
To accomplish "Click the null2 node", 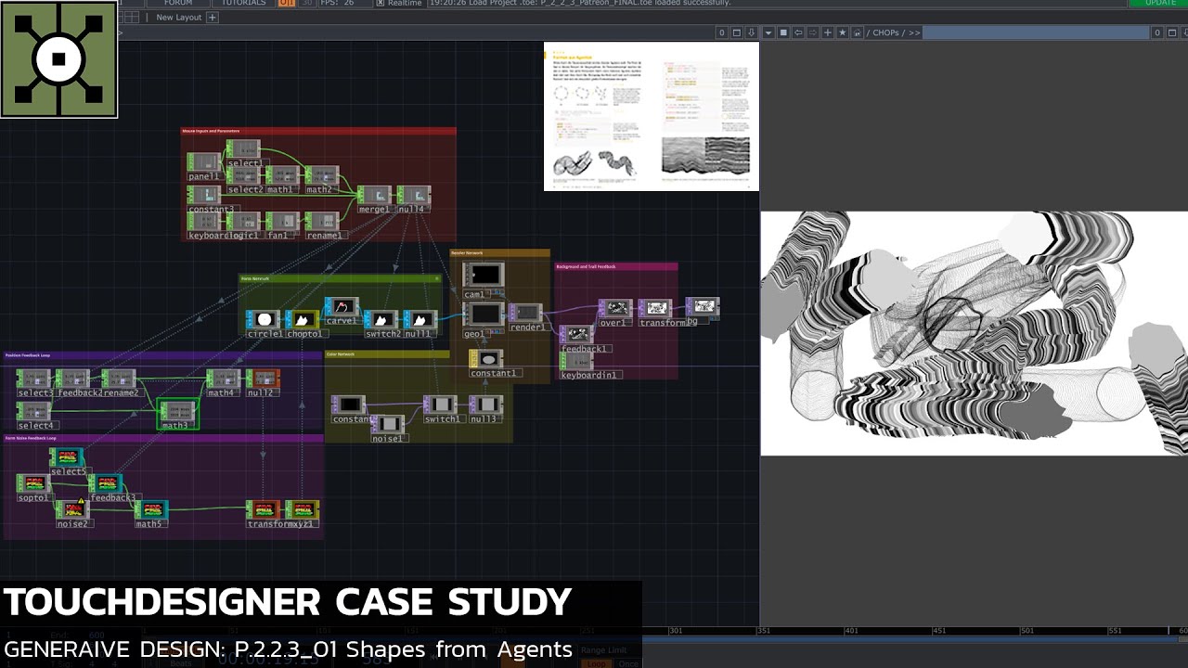I will (262, 379).
